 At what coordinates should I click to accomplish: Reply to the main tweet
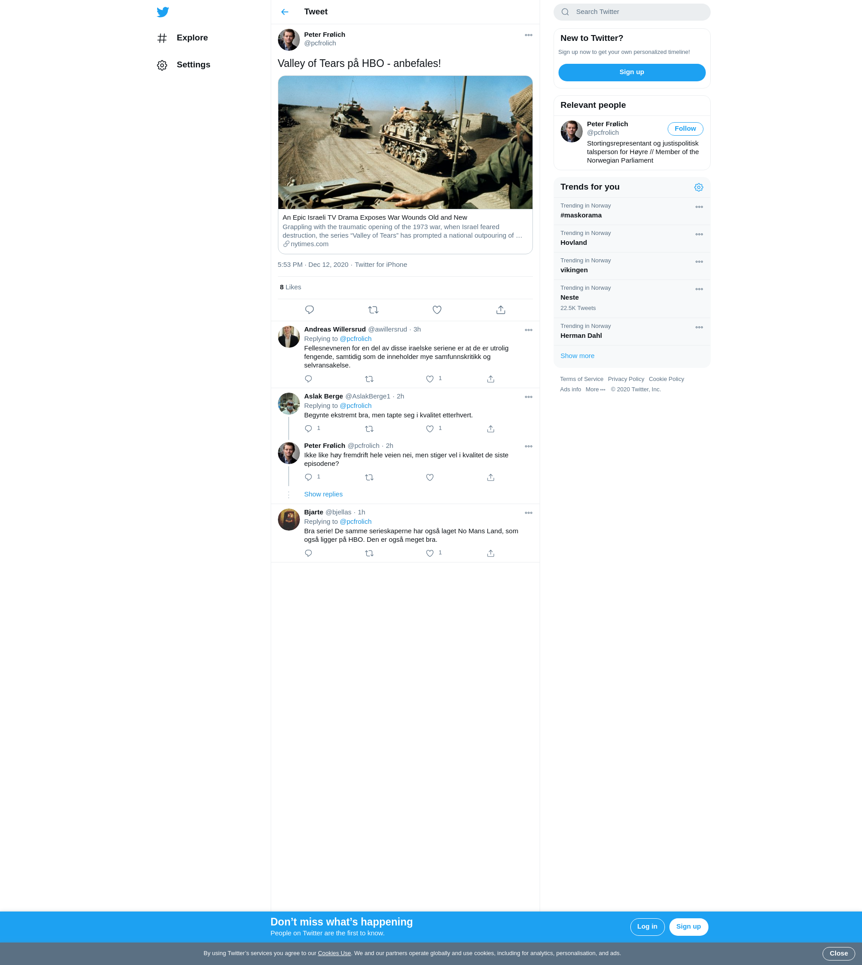309,310
